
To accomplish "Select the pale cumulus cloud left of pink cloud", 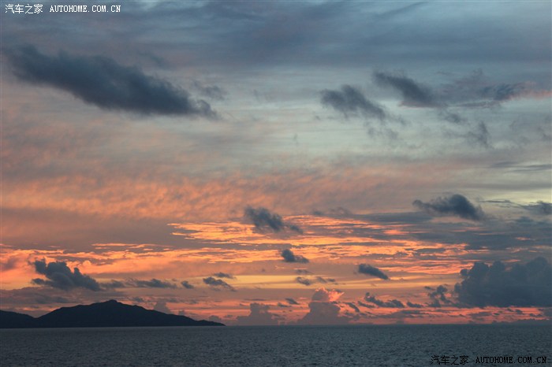I will pos(259,314).
